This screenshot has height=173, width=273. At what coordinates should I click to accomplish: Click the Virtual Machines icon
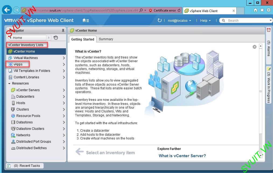point(10,58)
